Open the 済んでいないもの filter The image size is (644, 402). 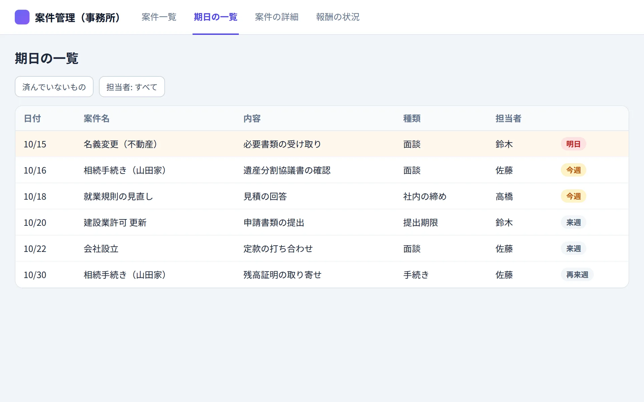54,87
